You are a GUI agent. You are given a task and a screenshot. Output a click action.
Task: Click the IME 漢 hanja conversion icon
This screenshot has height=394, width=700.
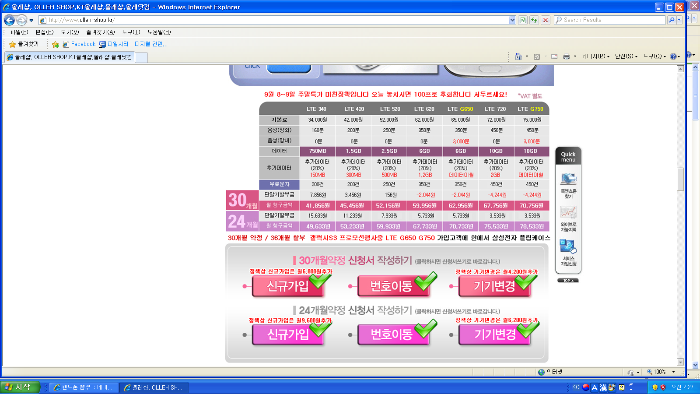(603, 387)
